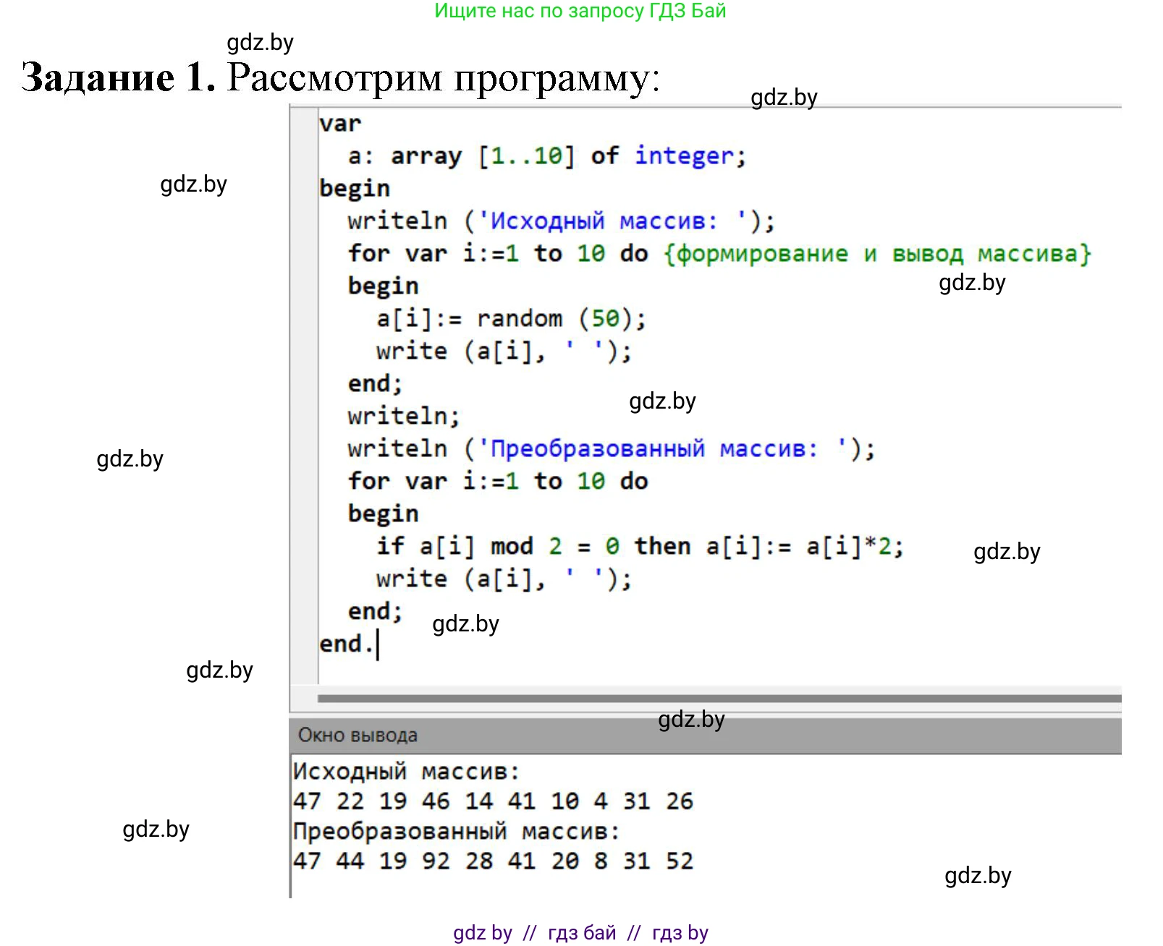This screenshot has height=946, width=1163.
Task: Click the empty 'writeln;' statement
Action: tap(403, 416)
